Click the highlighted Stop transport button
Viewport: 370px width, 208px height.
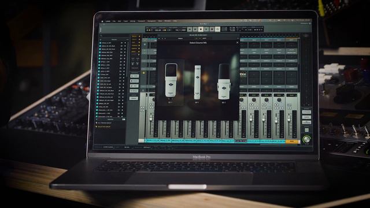(201, 29)
